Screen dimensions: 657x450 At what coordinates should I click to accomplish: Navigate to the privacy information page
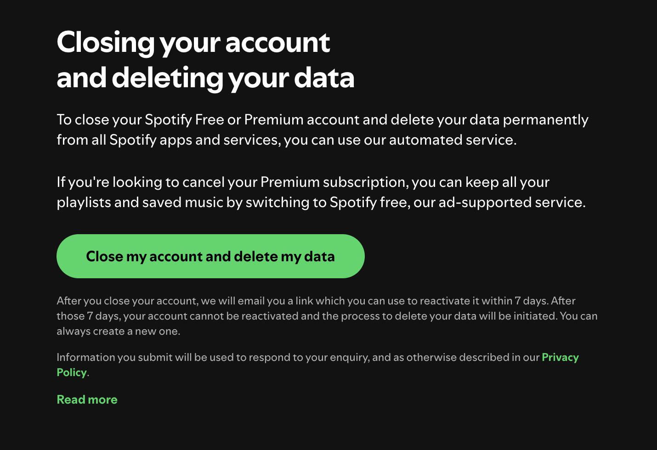coord(560,357)
